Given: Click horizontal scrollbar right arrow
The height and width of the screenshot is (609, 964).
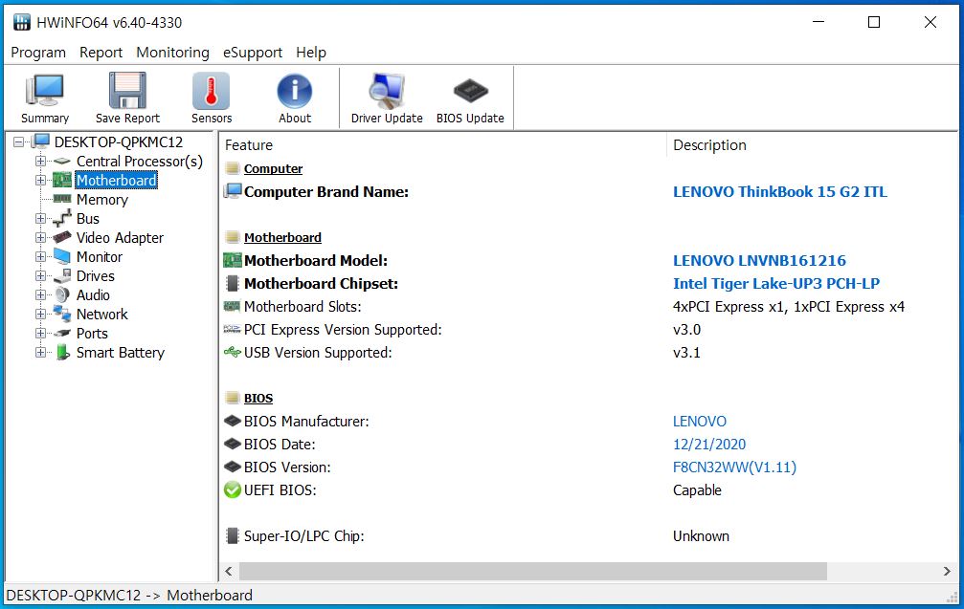Looking at the screenshot, I should coord(947,571).
